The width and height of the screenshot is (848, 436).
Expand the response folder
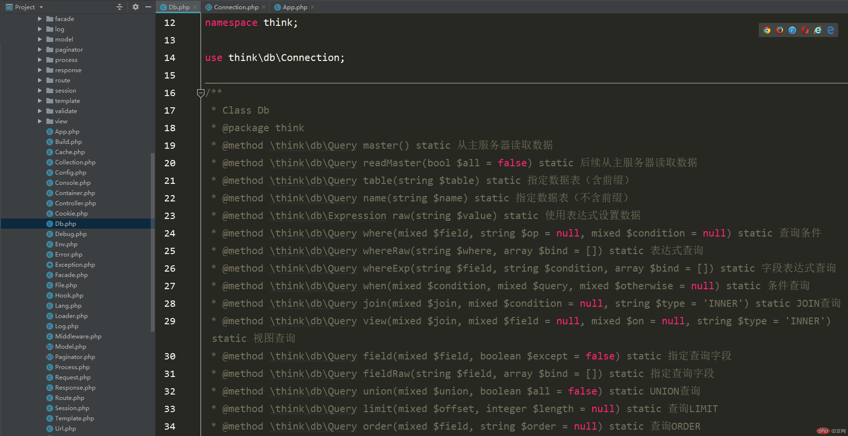click(40, 70)
